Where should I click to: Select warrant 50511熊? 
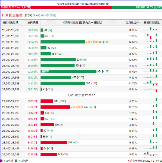click(33, 54)
